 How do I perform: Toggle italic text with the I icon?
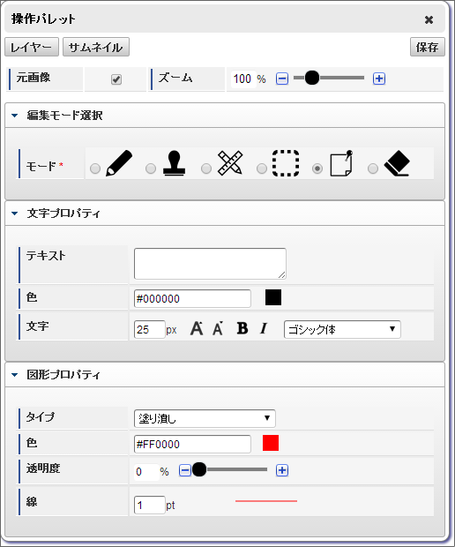[x=264, y=328]
